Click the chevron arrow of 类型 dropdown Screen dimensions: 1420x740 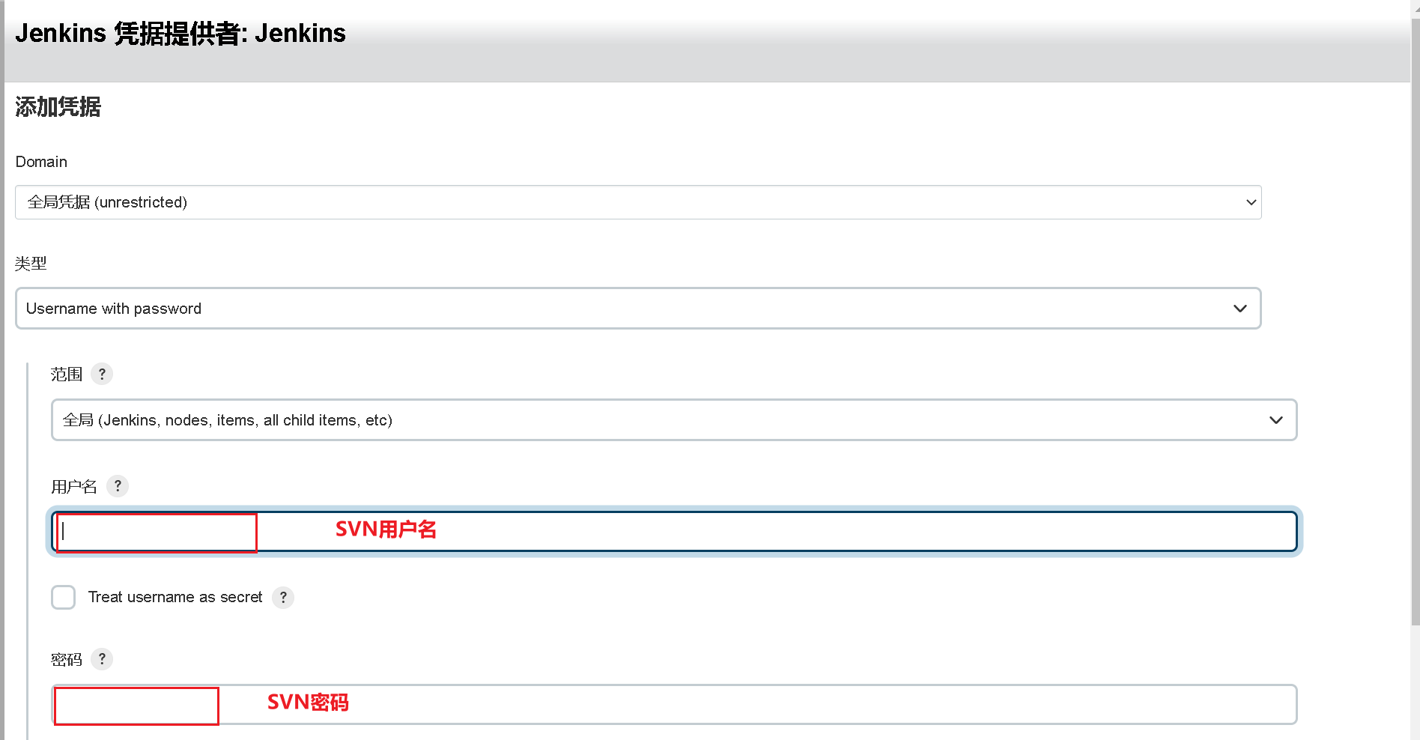pyautogui.click(x=1240, y=309)
